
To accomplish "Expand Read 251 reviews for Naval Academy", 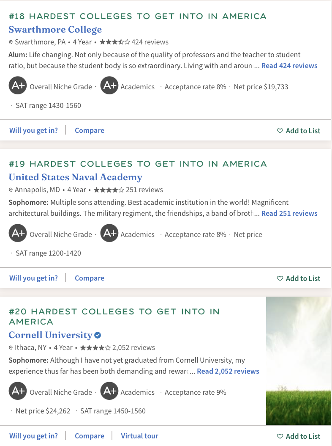I will click(x=289, y=213).
